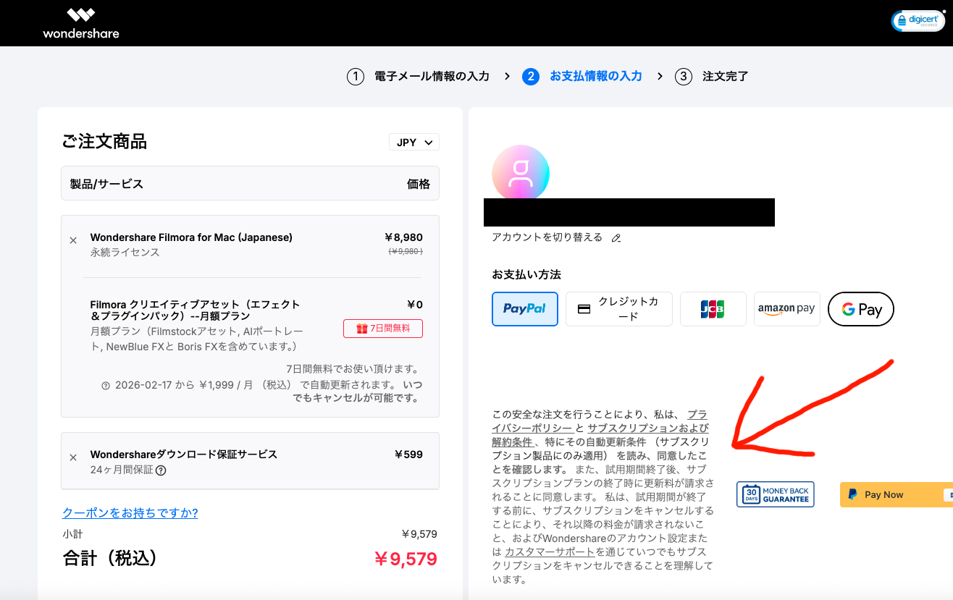Viewport: 953px width, 600px height.
Task: Click the info icon before auto-renewal date
Action: tap(106, 386)
